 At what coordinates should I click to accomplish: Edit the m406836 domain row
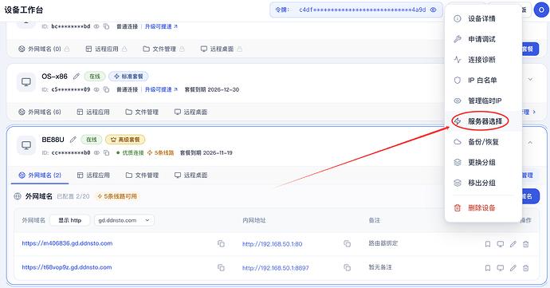coord(513,244)
